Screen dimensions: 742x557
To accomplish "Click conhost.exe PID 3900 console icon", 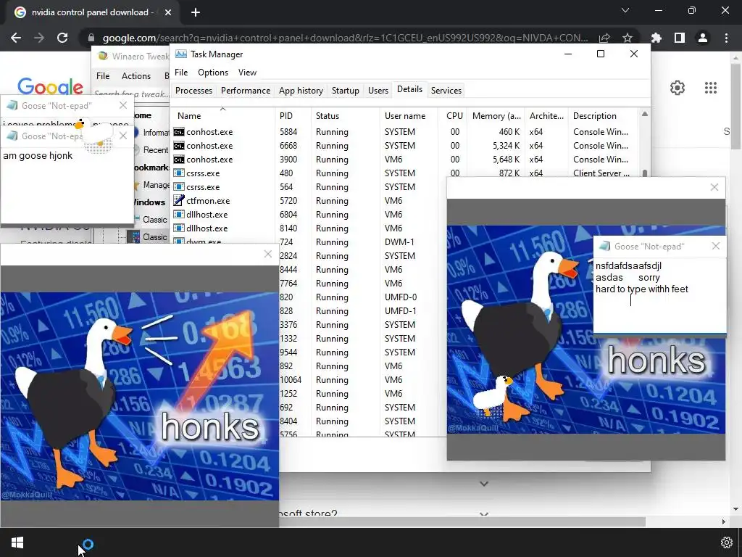I will [178, 159].
